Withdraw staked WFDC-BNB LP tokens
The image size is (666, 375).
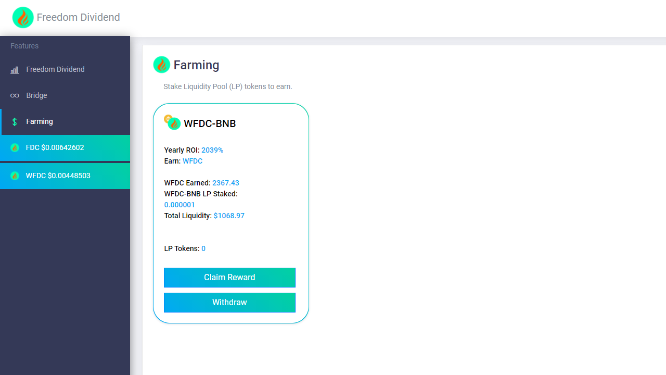[229, 303]
